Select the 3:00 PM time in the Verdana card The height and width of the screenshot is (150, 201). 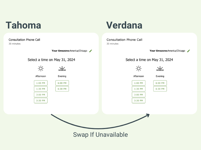tap(138, 94)
